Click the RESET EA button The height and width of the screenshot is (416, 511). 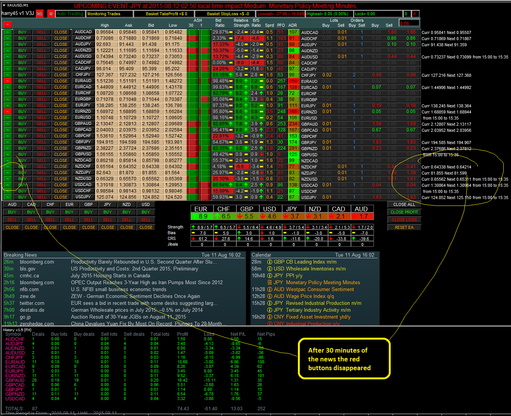pos(404,227)
